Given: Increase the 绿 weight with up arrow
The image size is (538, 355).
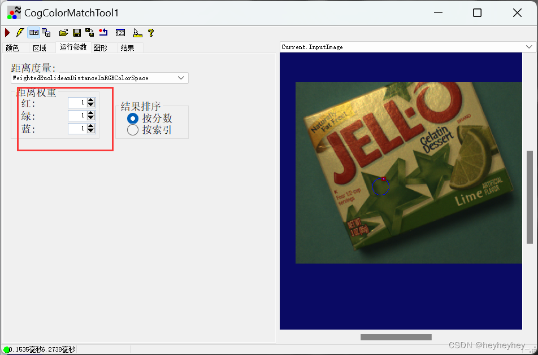Looking at the screenshot, I should (x=91, y=113).
